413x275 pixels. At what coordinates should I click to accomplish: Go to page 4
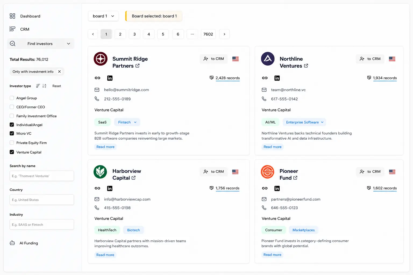coord(149,34)
